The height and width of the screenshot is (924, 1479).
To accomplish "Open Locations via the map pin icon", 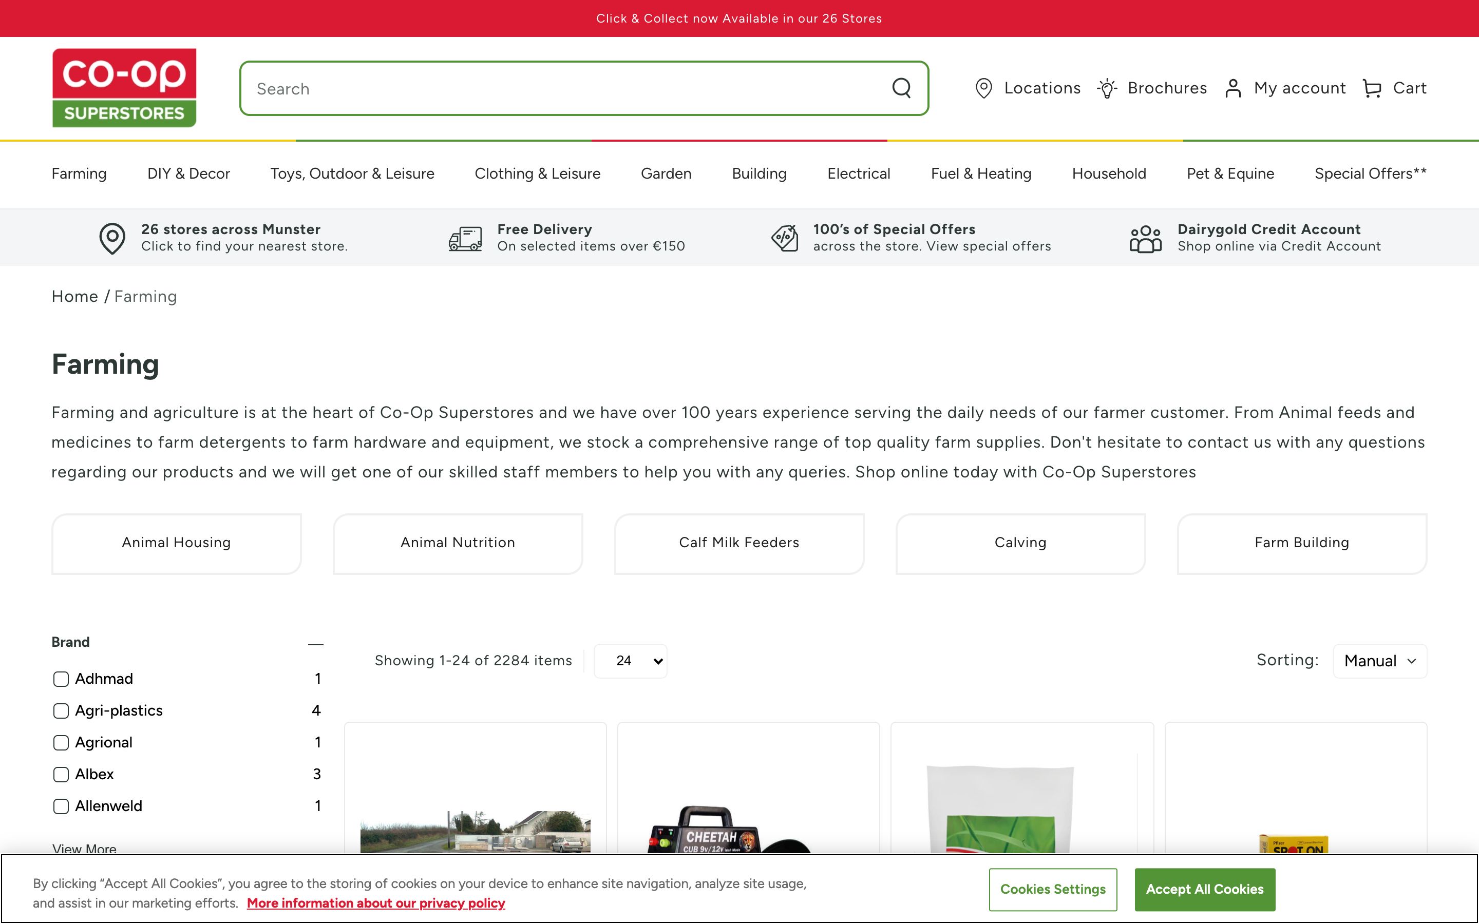I will (983, 88).
